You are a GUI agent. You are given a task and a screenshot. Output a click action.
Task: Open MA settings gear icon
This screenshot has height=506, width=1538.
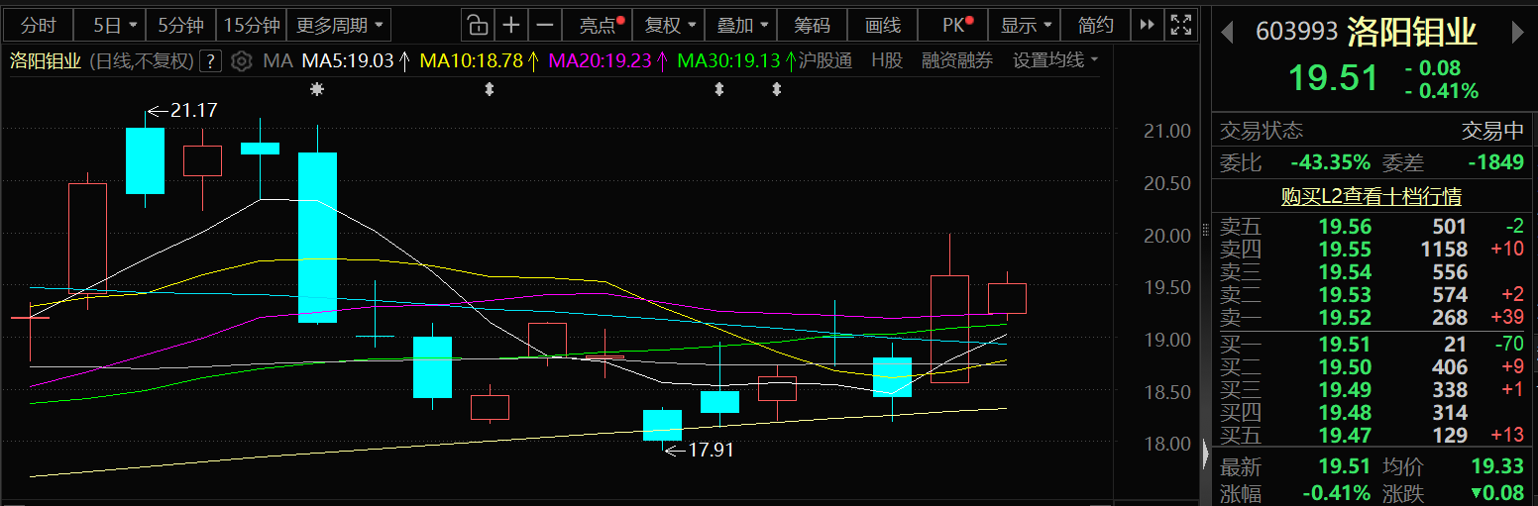pos(242,61)
